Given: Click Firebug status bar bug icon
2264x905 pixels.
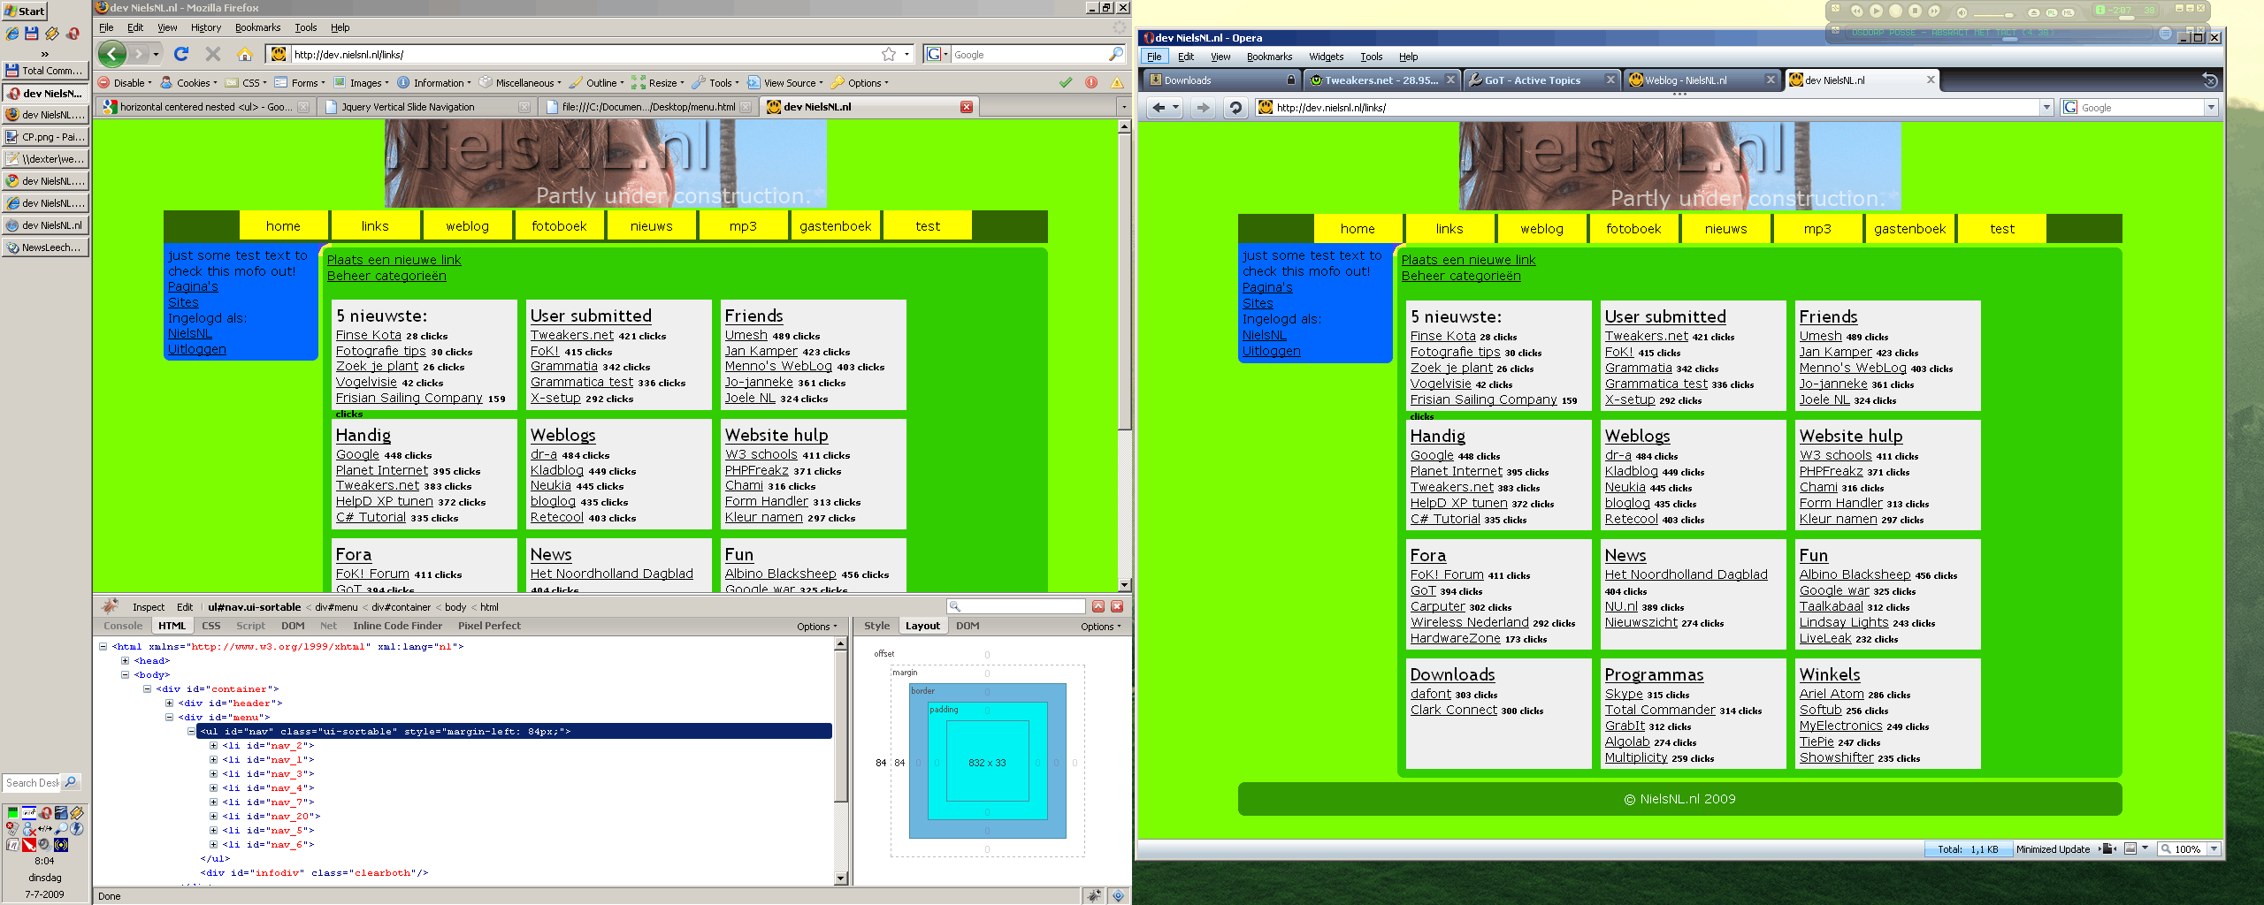Looking at the screenshot, I should point(1094,895).
